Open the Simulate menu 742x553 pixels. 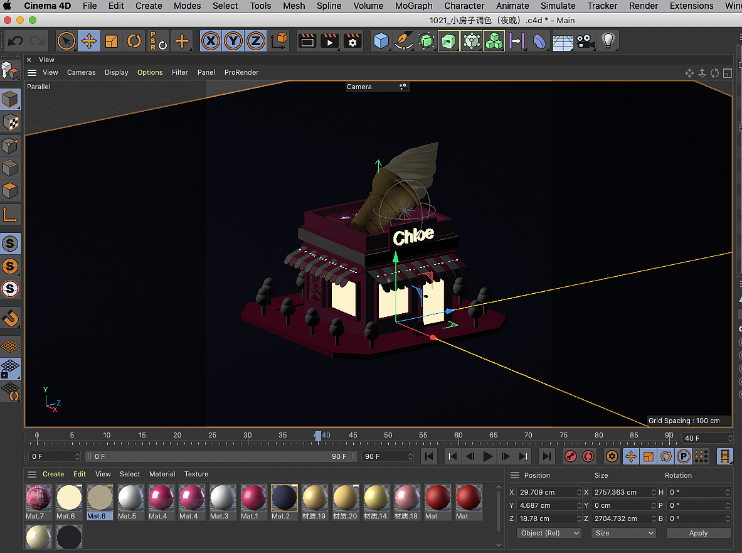558,6
